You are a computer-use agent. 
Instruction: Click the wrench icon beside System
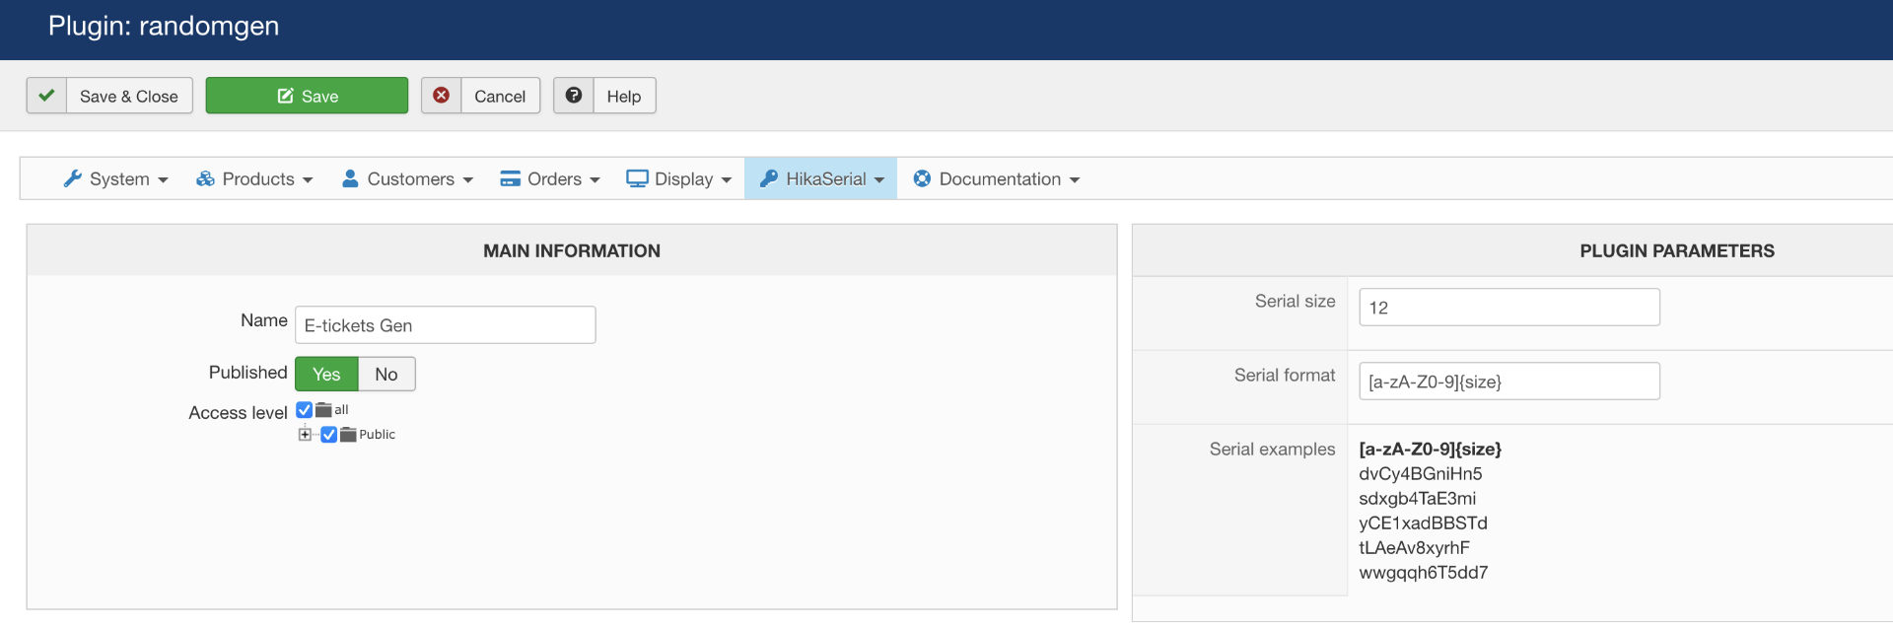pyautogui.click(x=72, y=178)
